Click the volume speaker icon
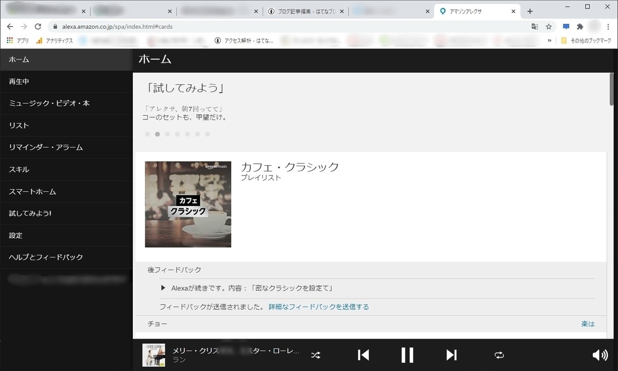618x371 pixels. click(600, 355)
